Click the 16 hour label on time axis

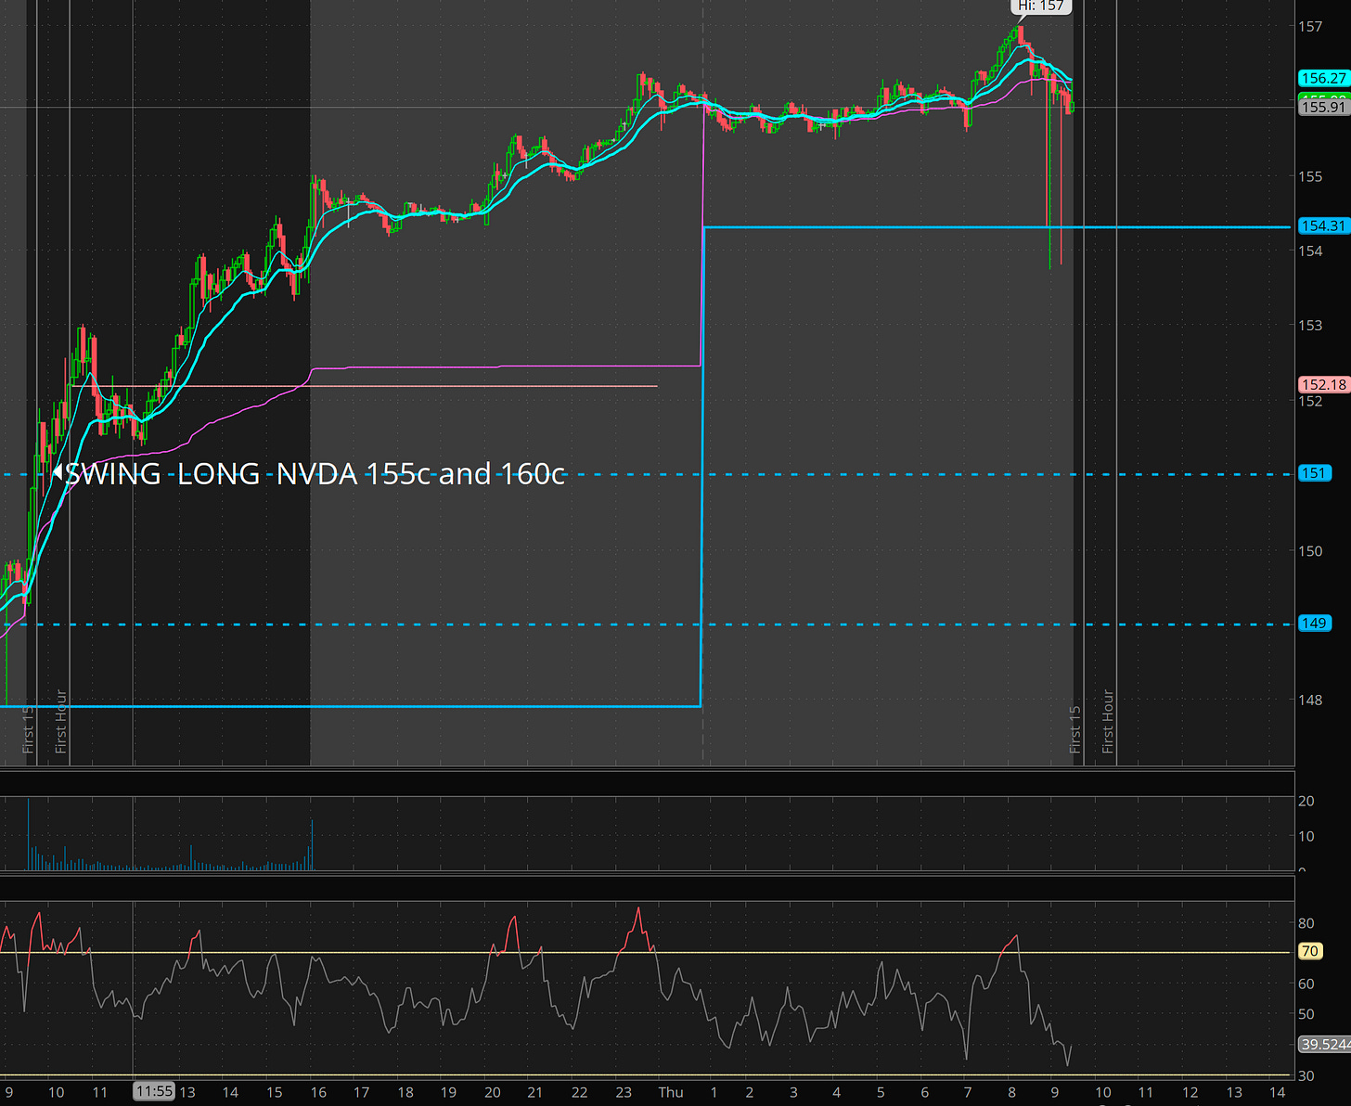(x=318, y=1093)
